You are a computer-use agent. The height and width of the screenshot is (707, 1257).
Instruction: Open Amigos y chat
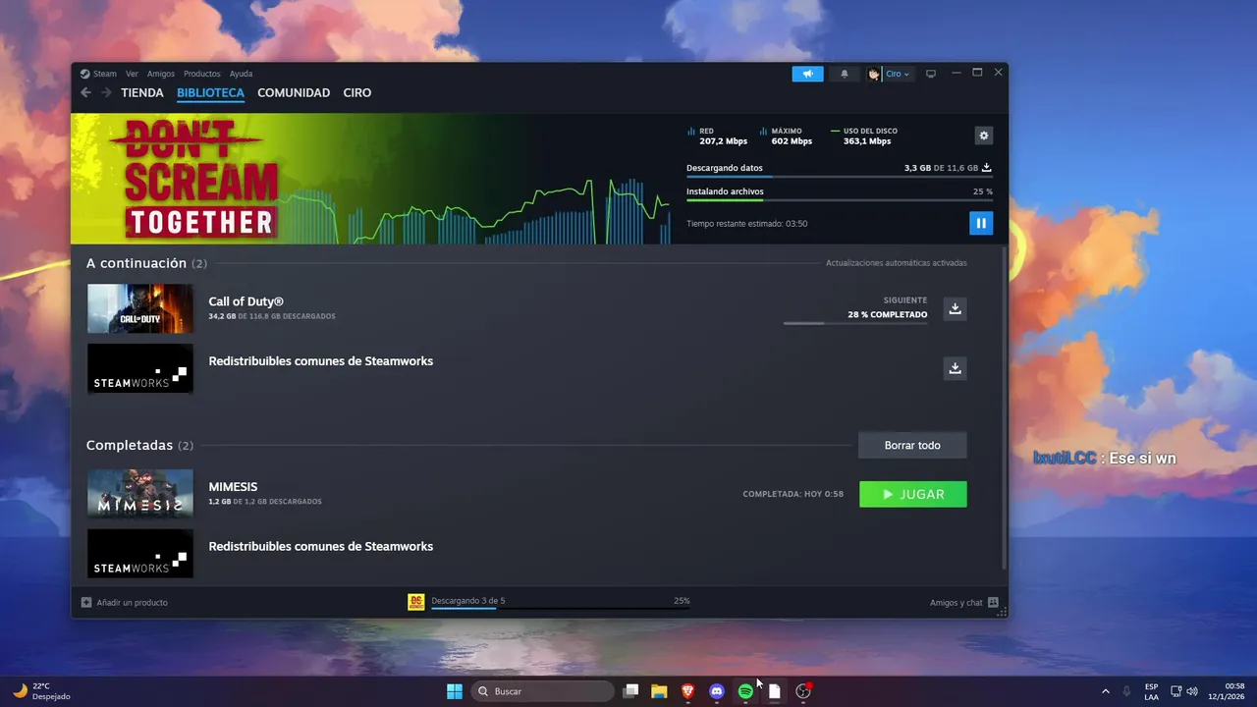tap(963, 602)
